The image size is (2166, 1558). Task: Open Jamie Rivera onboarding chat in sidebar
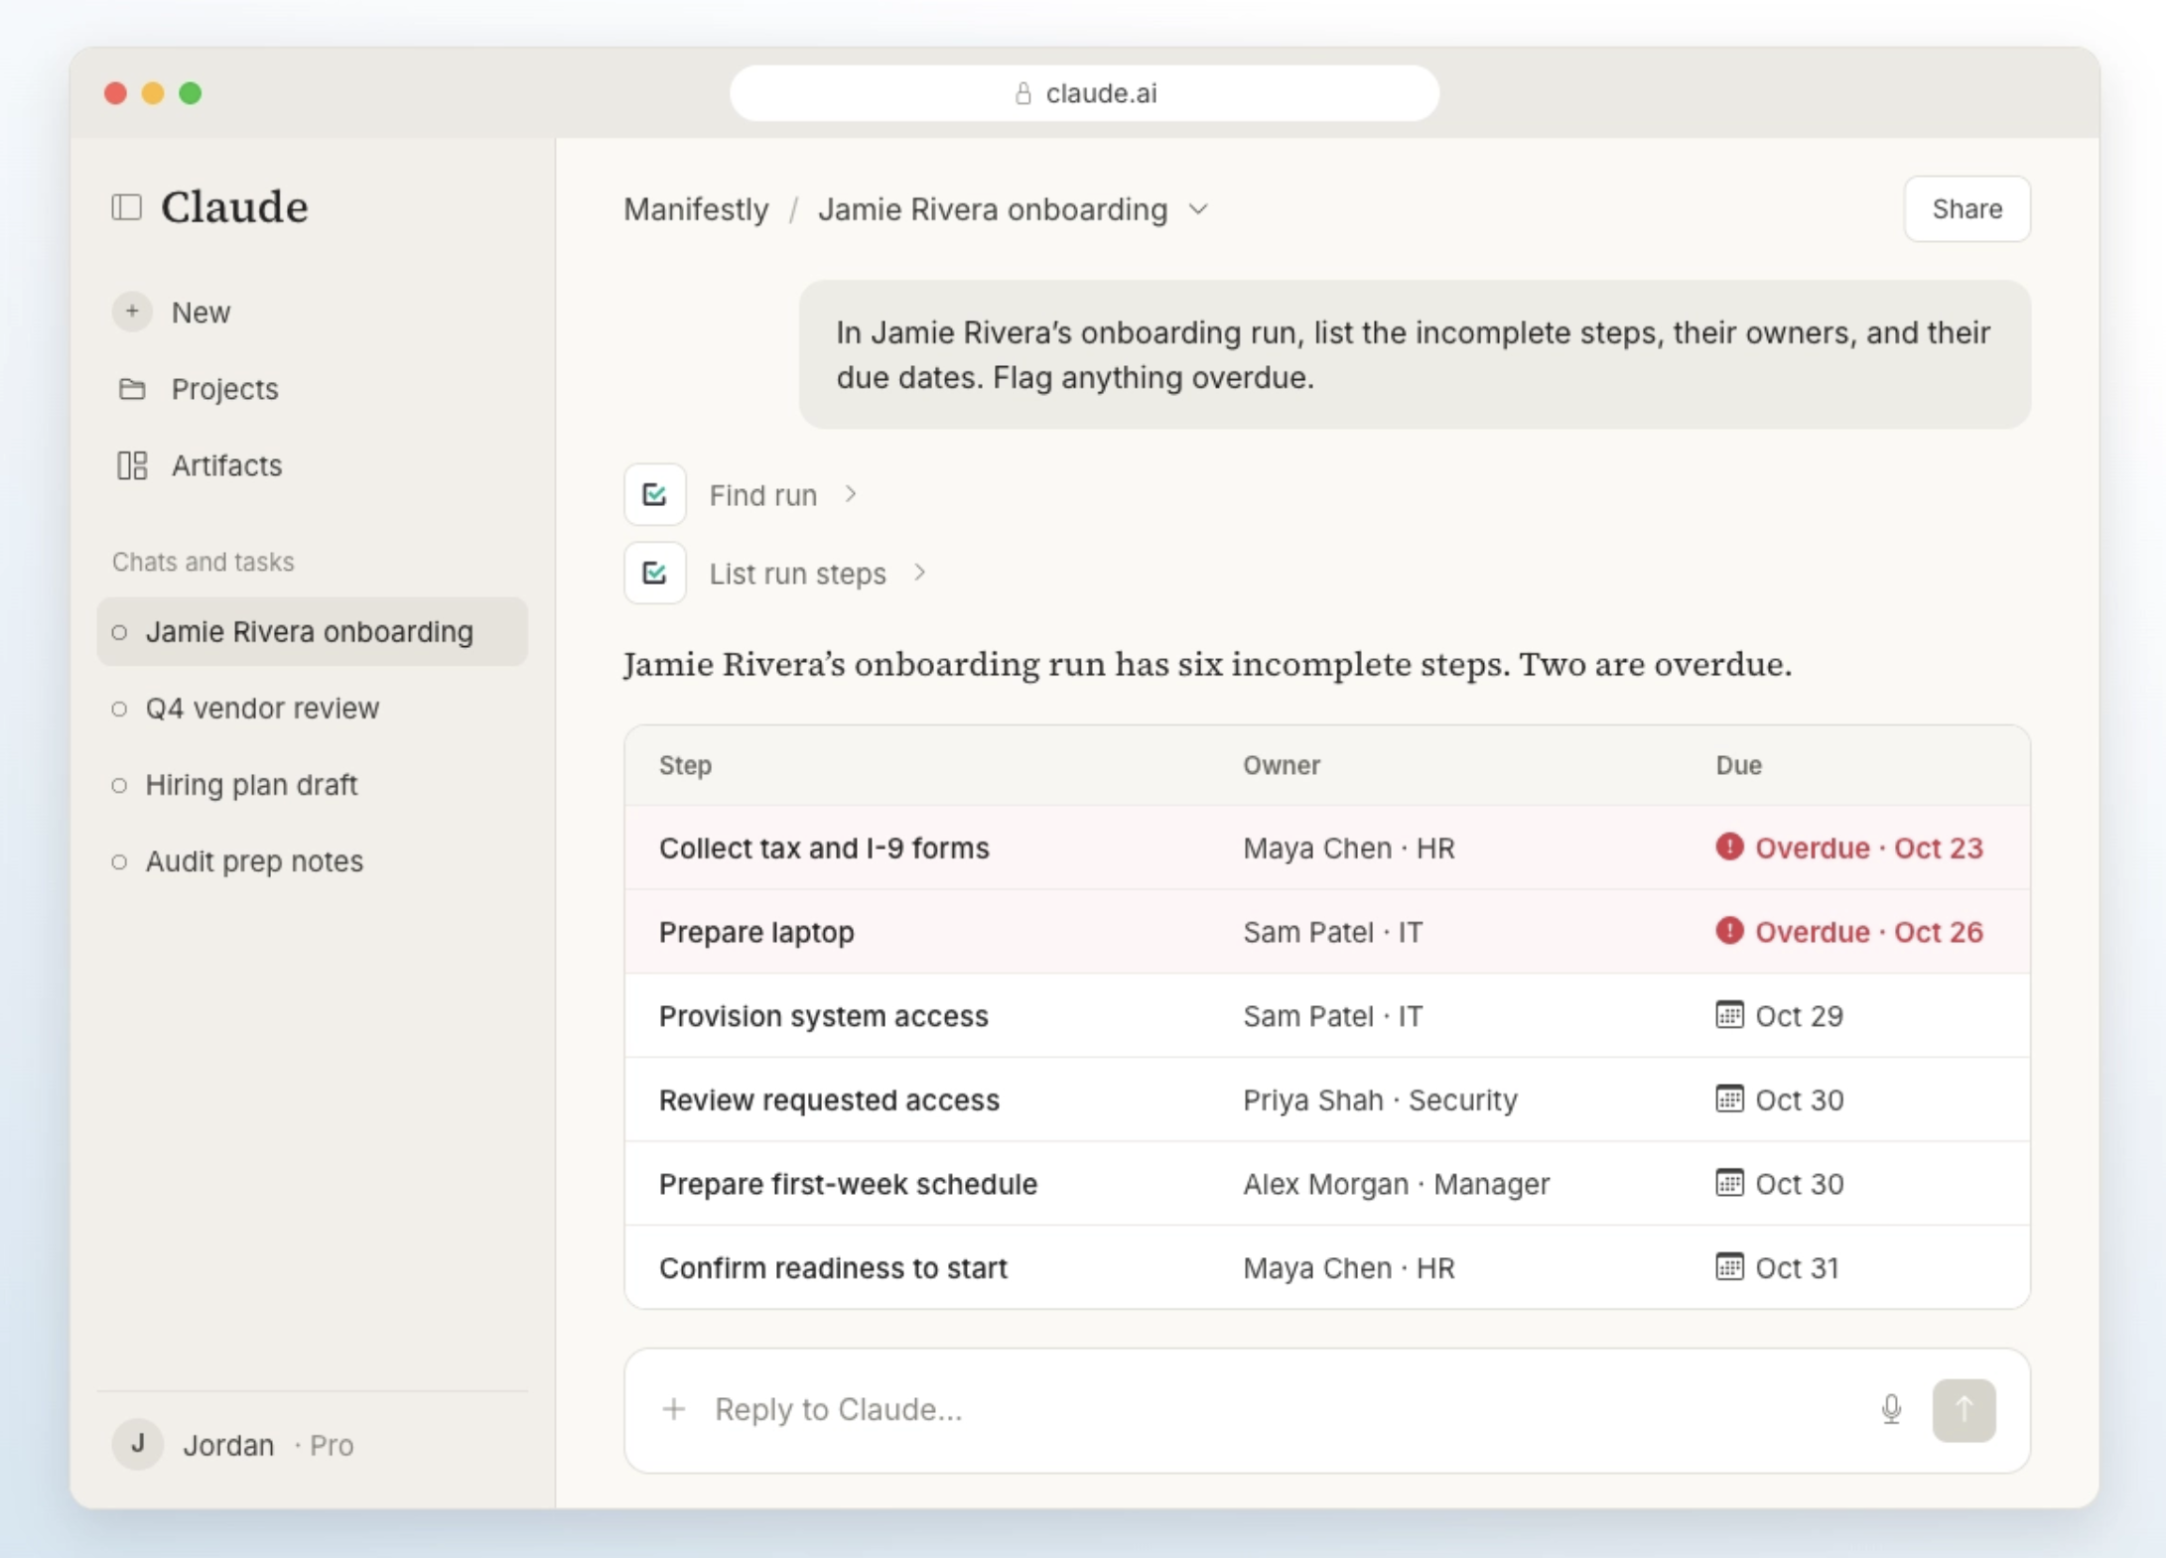point(312,631)
